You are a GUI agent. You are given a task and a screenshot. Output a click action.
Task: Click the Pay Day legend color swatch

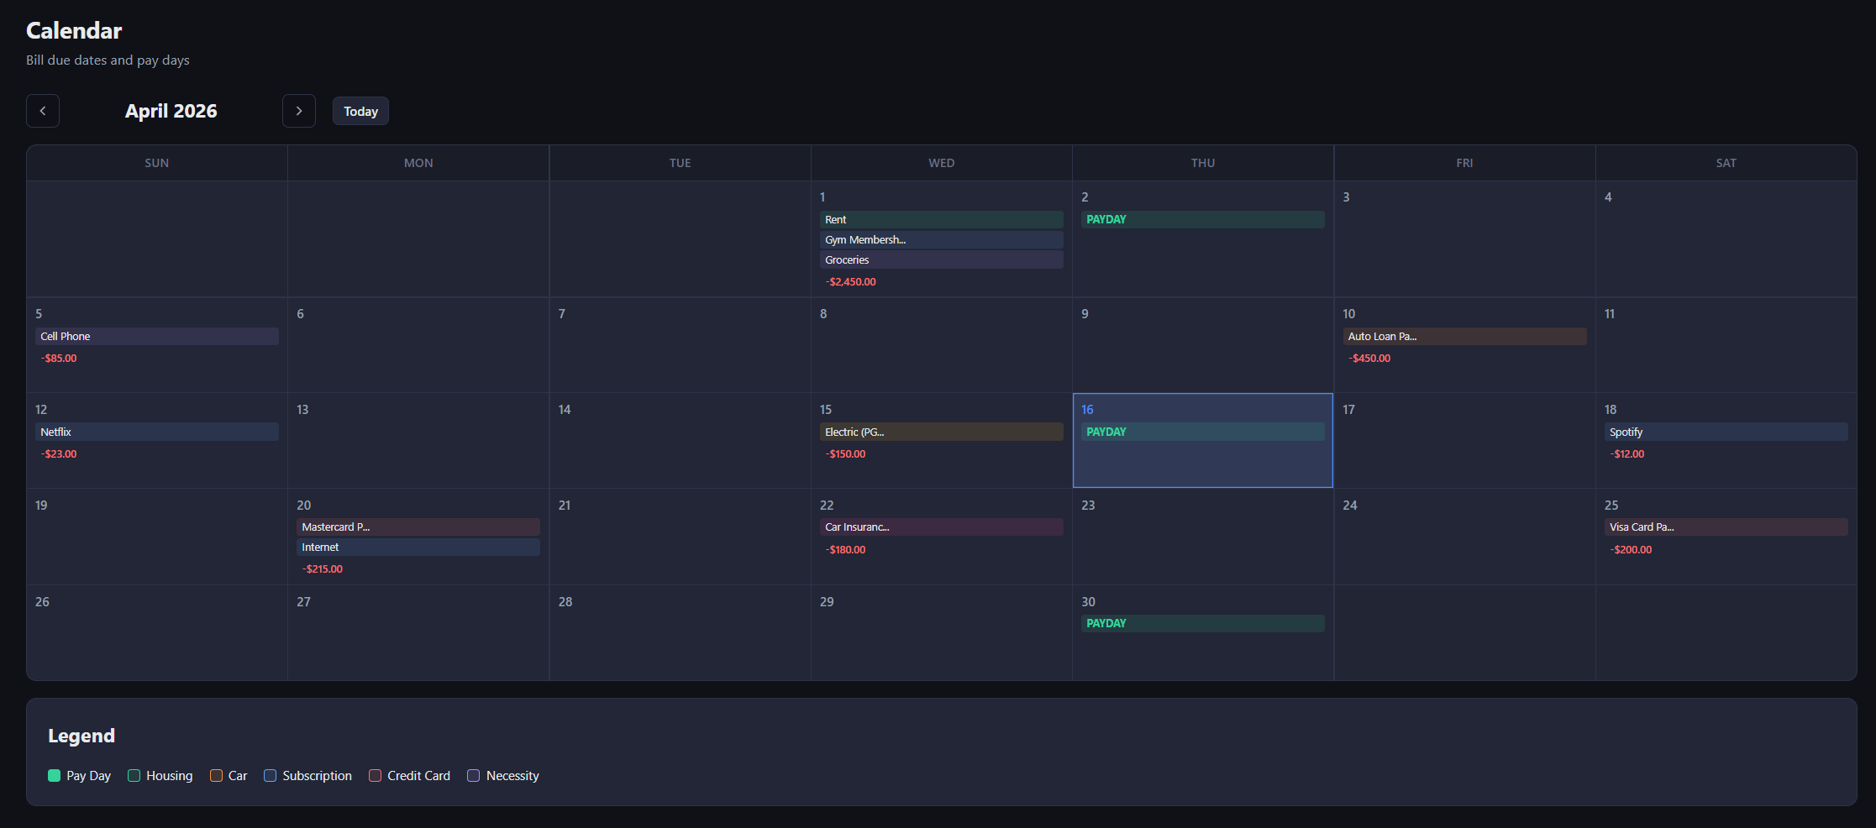(54, 775)
